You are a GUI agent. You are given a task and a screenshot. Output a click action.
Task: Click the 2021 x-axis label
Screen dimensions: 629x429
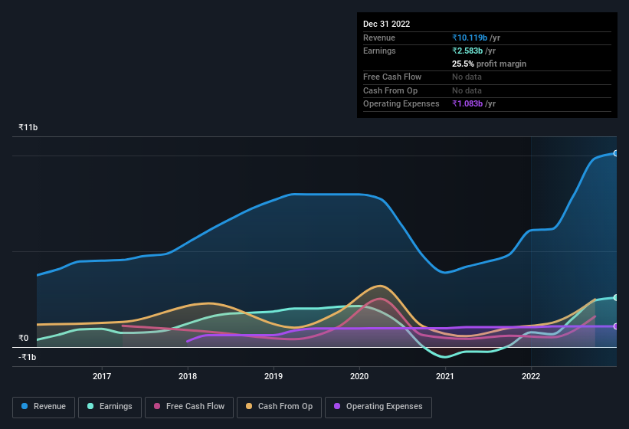click(445, 376)
